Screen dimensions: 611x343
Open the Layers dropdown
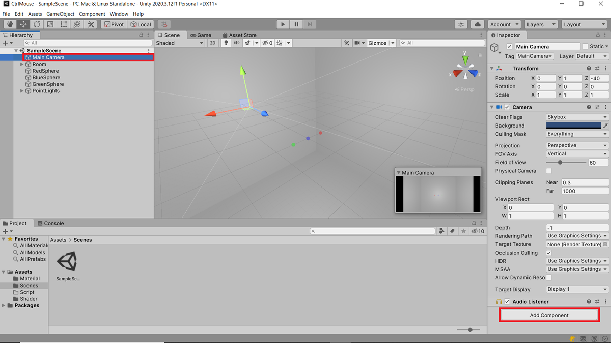[541, 24]
